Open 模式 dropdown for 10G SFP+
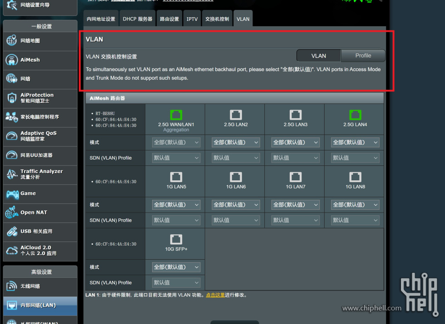The image size is (445, 324). click(176, 267)
